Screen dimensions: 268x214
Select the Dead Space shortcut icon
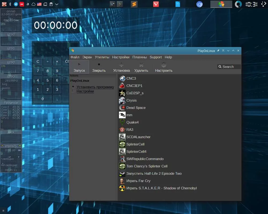click(x=122, y=108)
